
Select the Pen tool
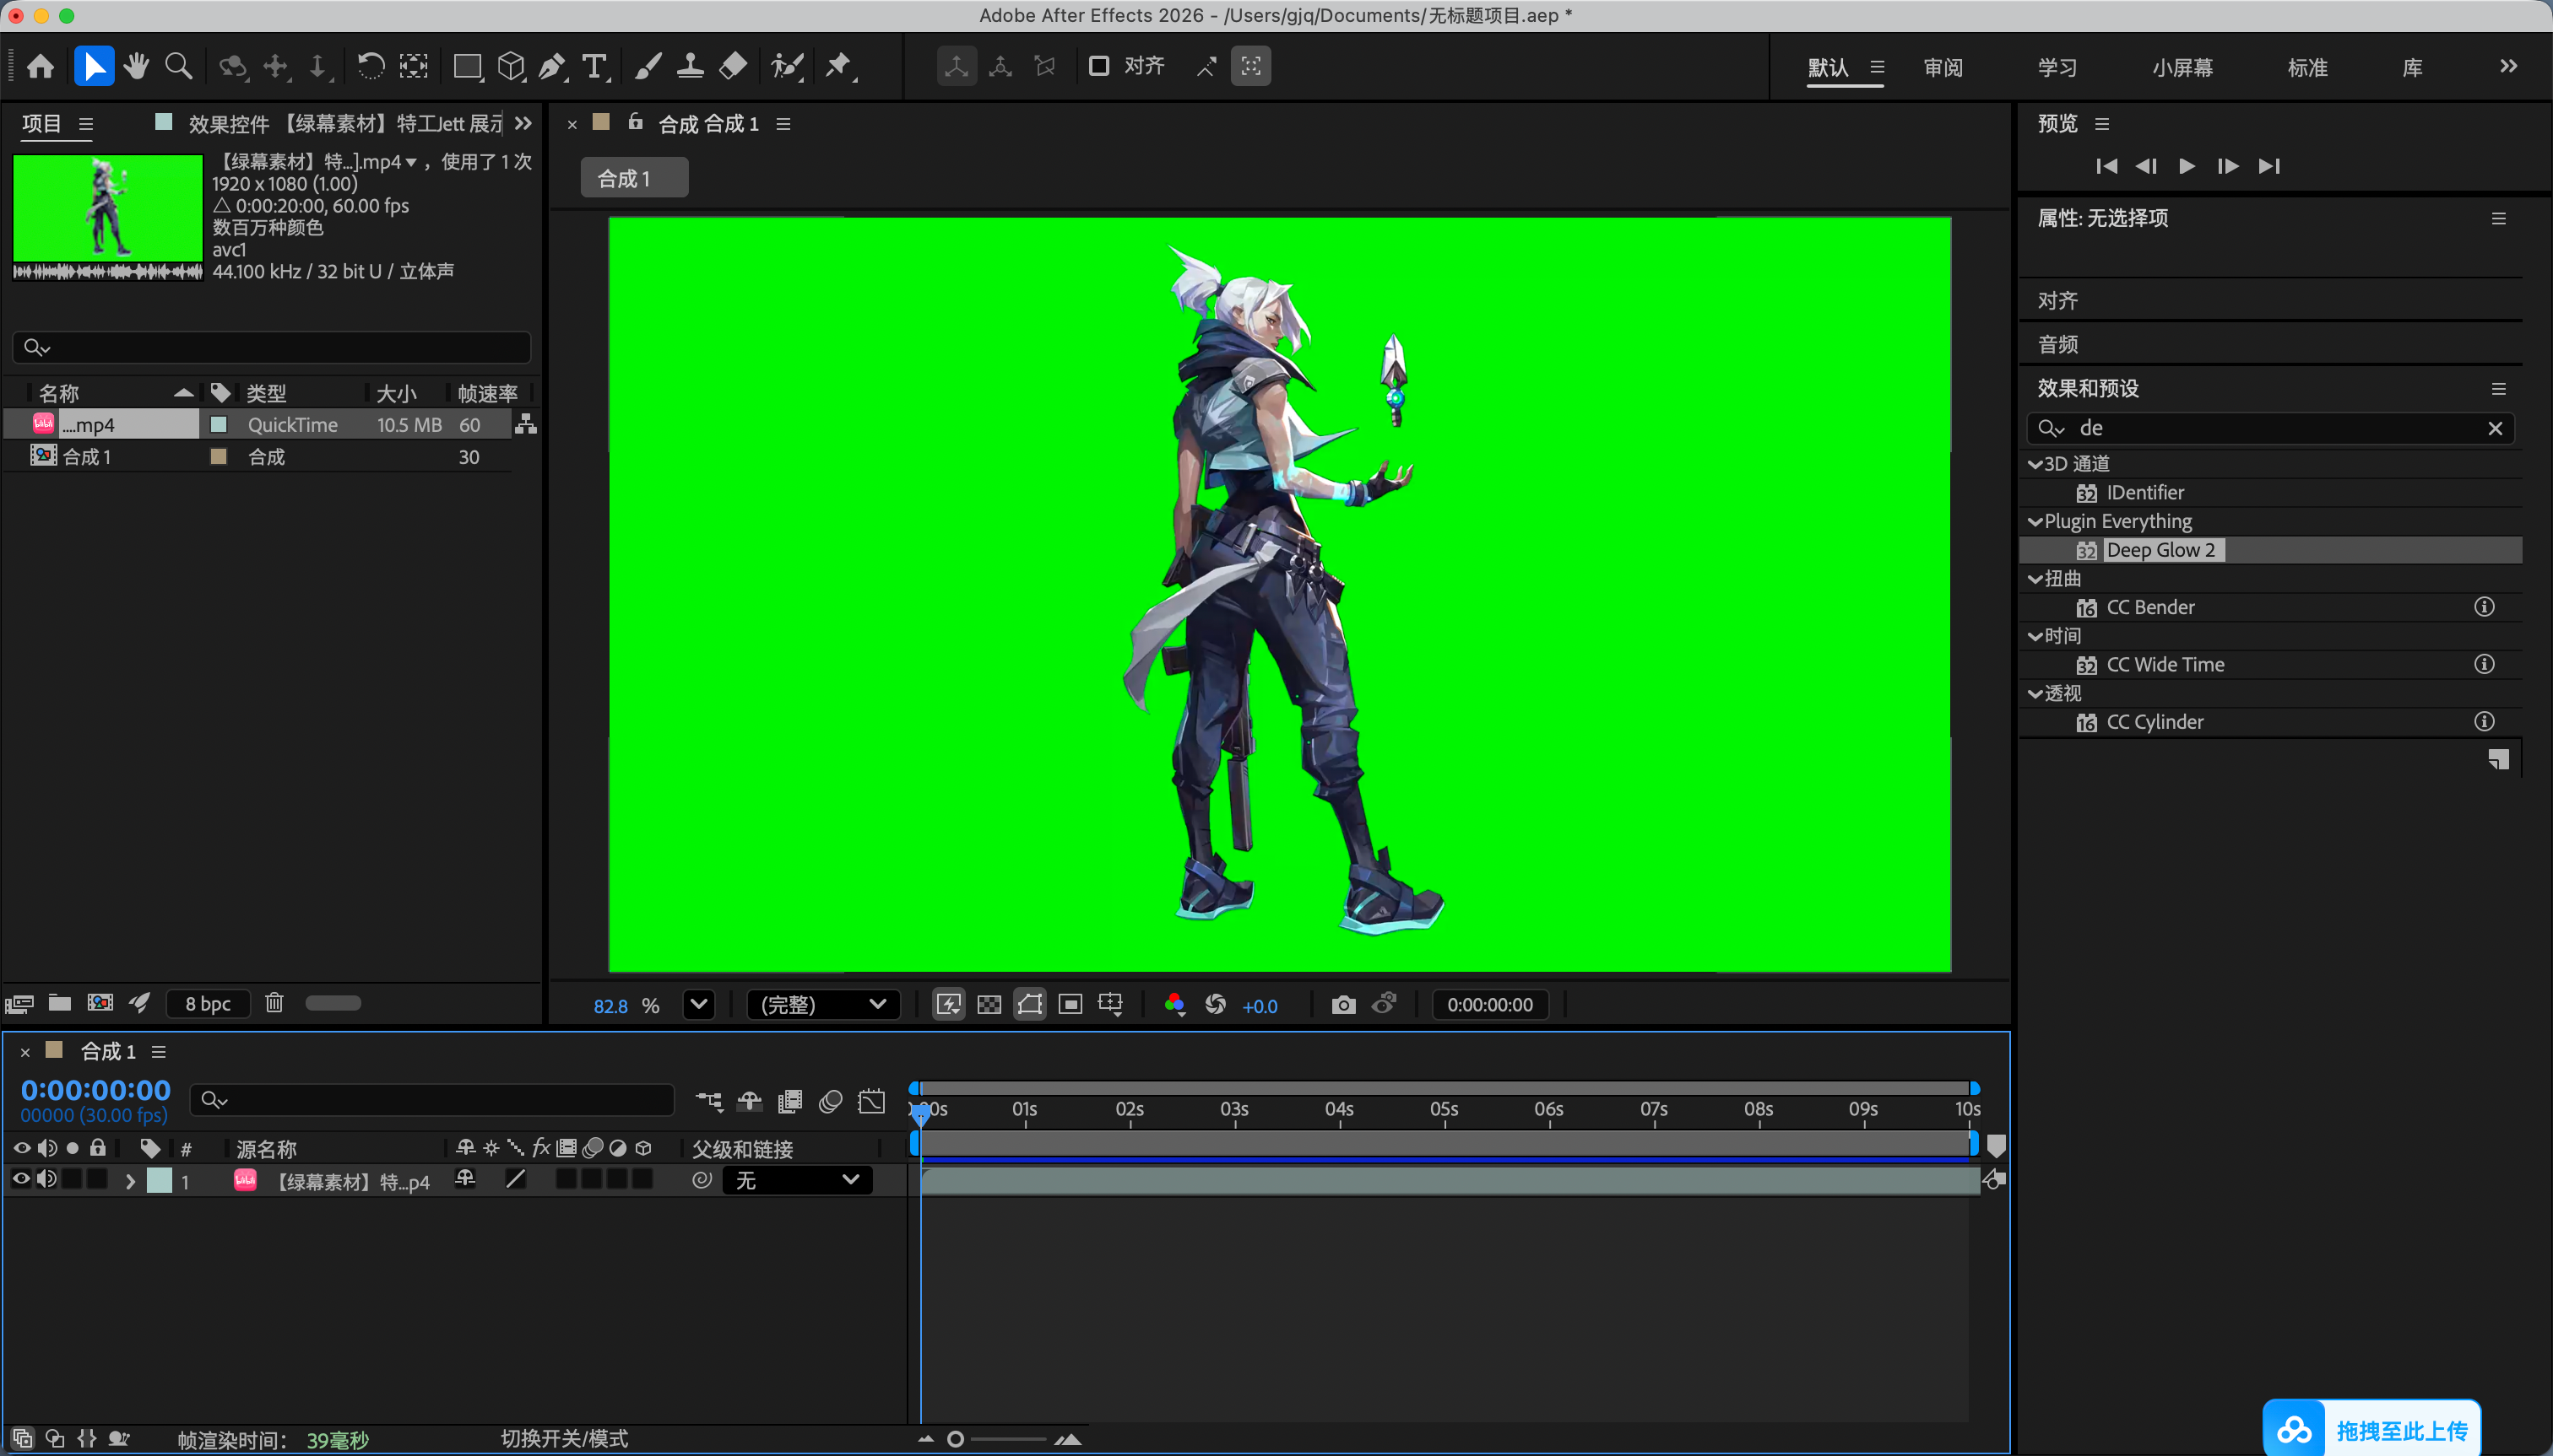click(x=552, y=67)
